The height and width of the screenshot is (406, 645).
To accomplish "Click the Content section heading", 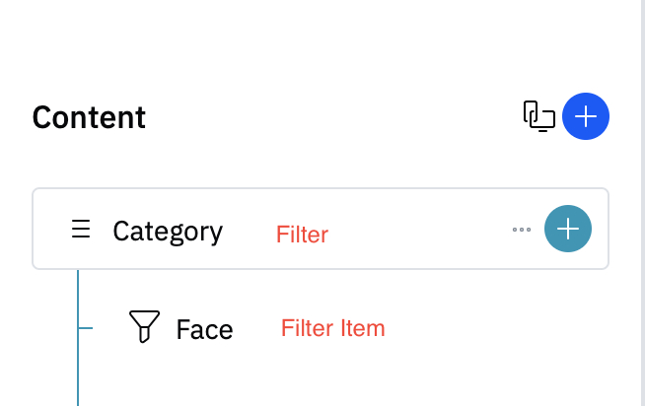I will [89, 117].
